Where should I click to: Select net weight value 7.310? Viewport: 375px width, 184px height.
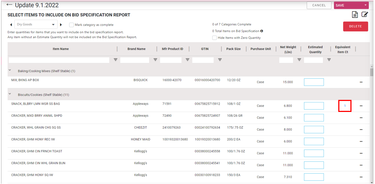(x=288, y=177)
